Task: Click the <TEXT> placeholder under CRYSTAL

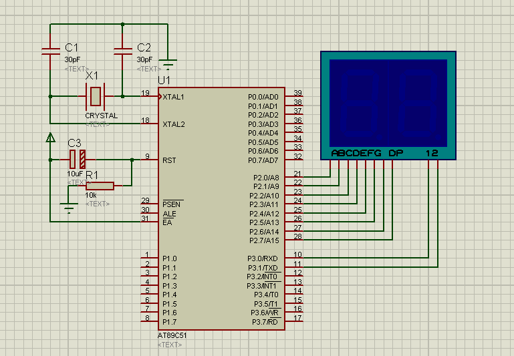Action: click(x=98, y=124)
